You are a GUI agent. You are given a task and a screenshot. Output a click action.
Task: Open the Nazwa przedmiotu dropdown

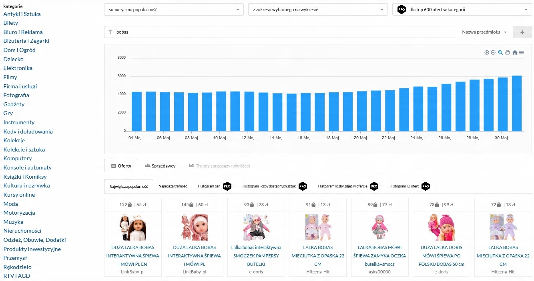click(x=484, y=32)
